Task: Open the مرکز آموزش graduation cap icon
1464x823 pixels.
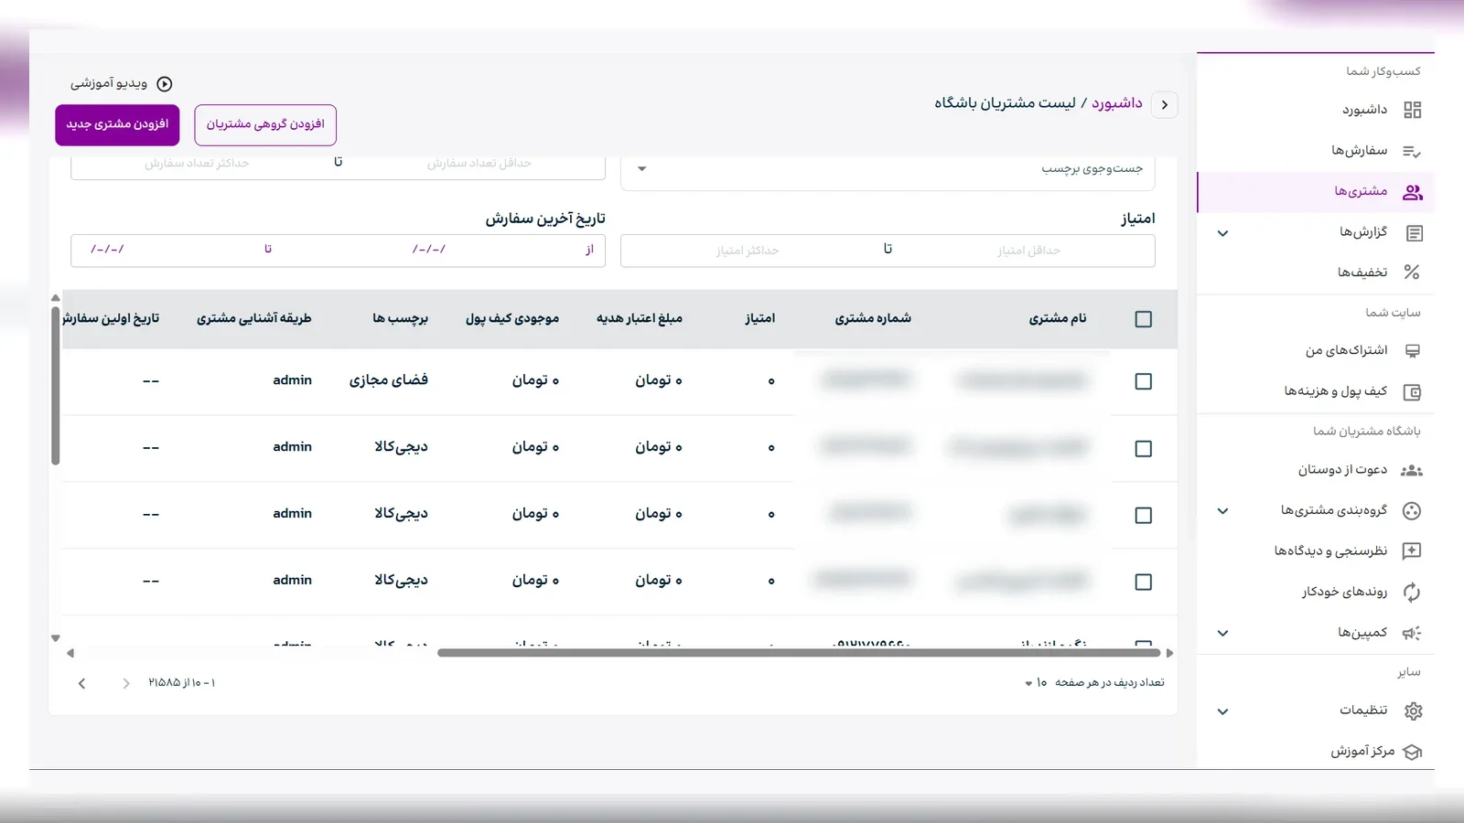Action: 1413,752
